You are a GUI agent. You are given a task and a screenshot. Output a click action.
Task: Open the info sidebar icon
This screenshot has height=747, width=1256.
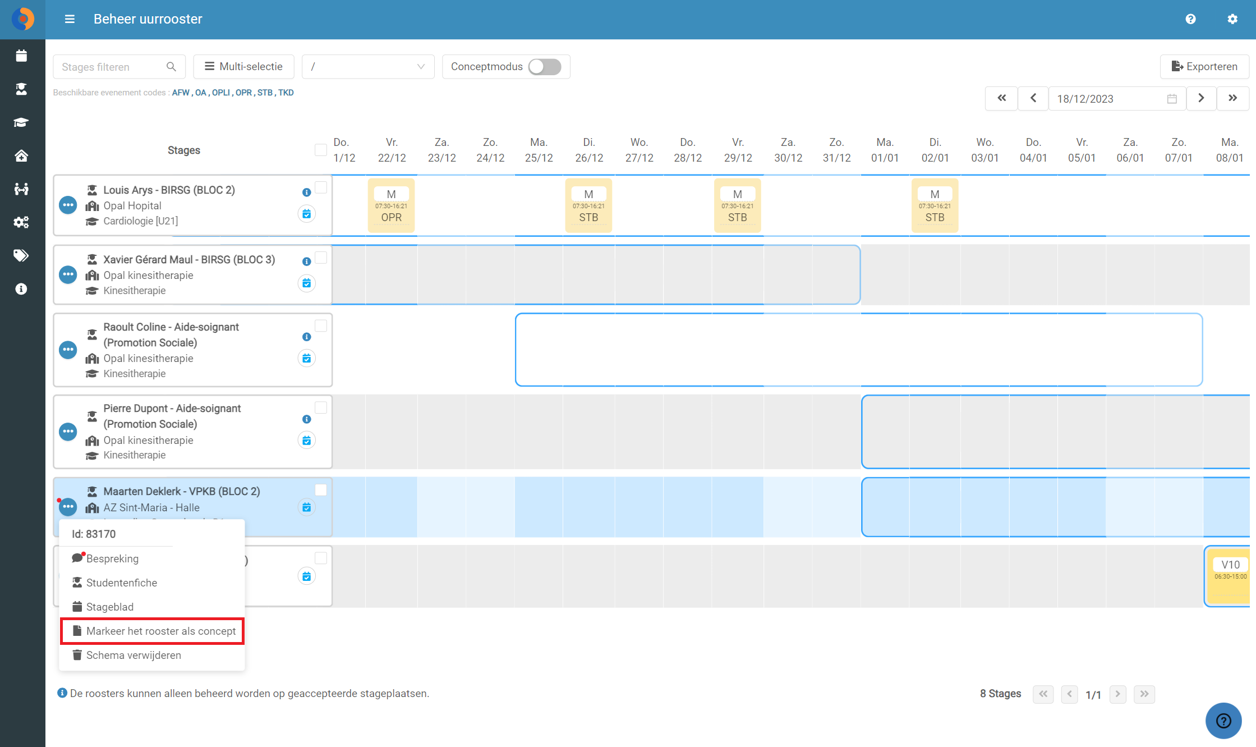point(21,289)
